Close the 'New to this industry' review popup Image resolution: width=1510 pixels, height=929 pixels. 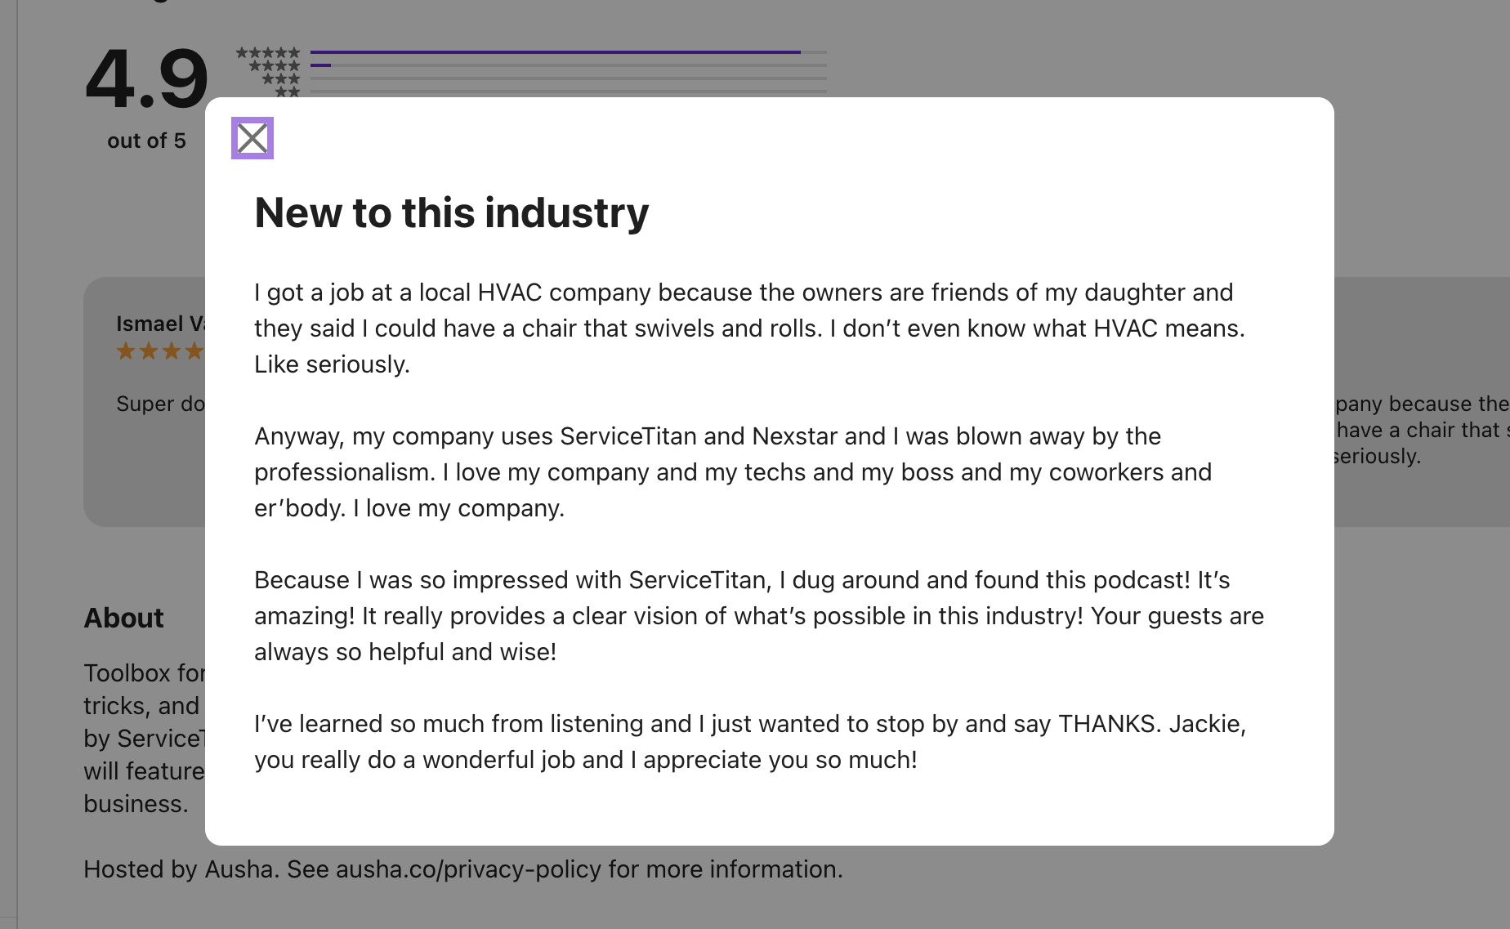click(x=252, y=138)
